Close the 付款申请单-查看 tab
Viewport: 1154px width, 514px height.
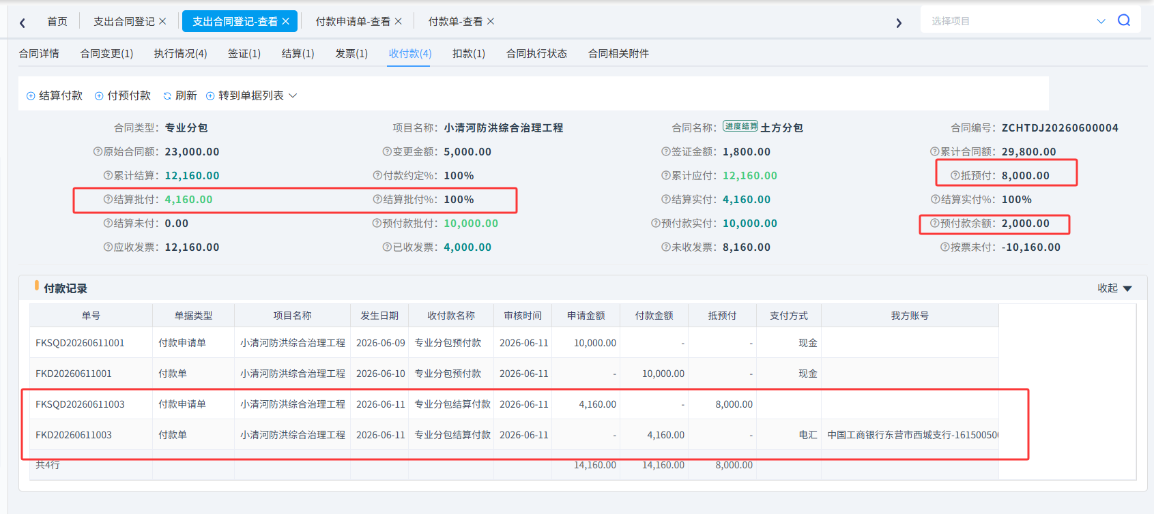pos(399,21)
